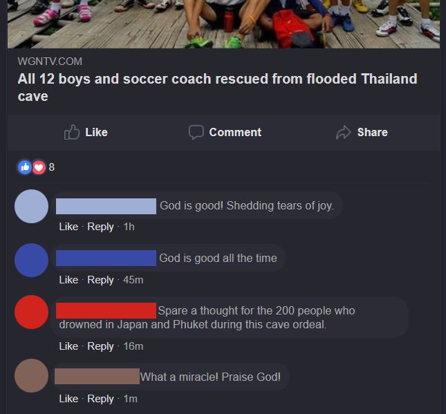
Task: Open the brown commenter avatar
Action: tap(31, 375)
